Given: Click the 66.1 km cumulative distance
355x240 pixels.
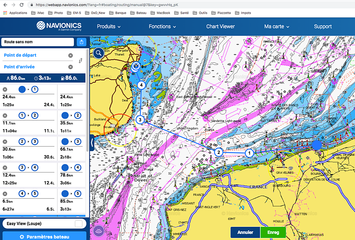Looking at the screenshot, I should (x=67, y=149).
